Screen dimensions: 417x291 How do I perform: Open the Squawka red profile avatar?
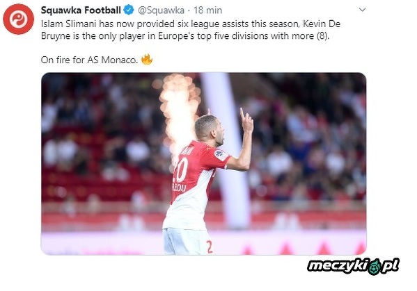pos(18,19)
